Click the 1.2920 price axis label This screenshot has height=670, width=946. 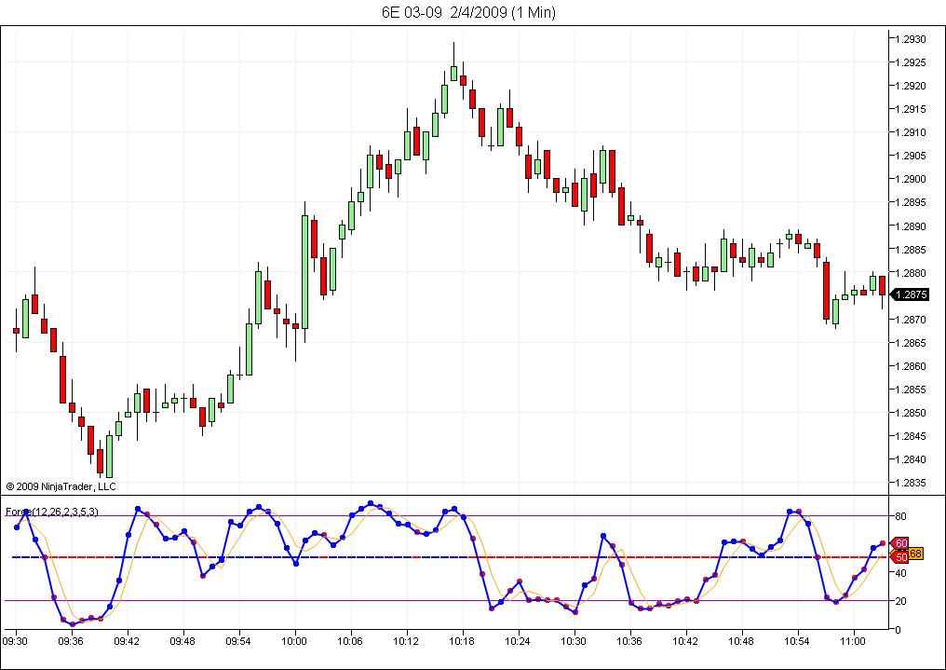[x=911, y=86]
